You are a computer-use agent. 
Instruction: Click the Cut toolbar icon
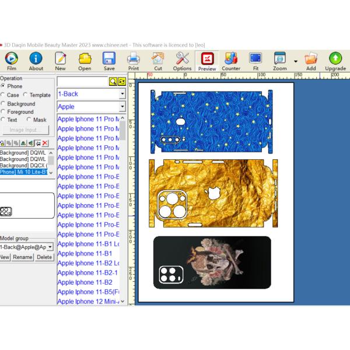158,58
